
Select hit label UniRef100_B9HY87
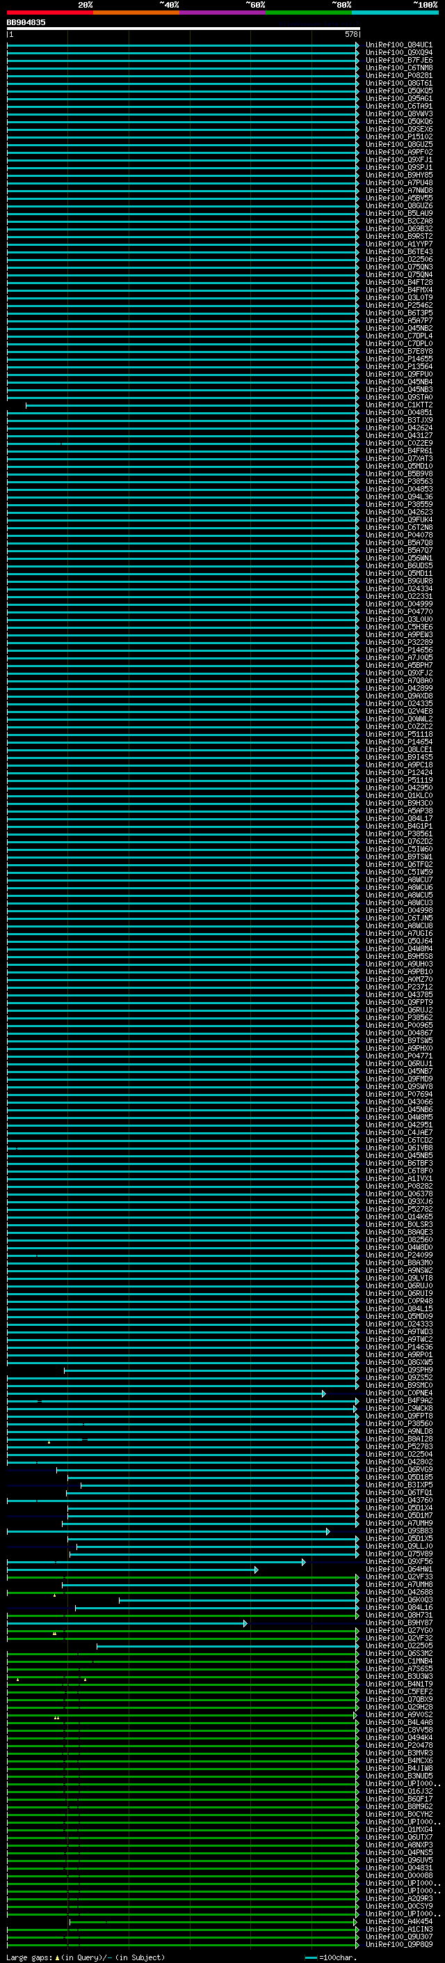pyautogui.click(x=398, y=1622)
